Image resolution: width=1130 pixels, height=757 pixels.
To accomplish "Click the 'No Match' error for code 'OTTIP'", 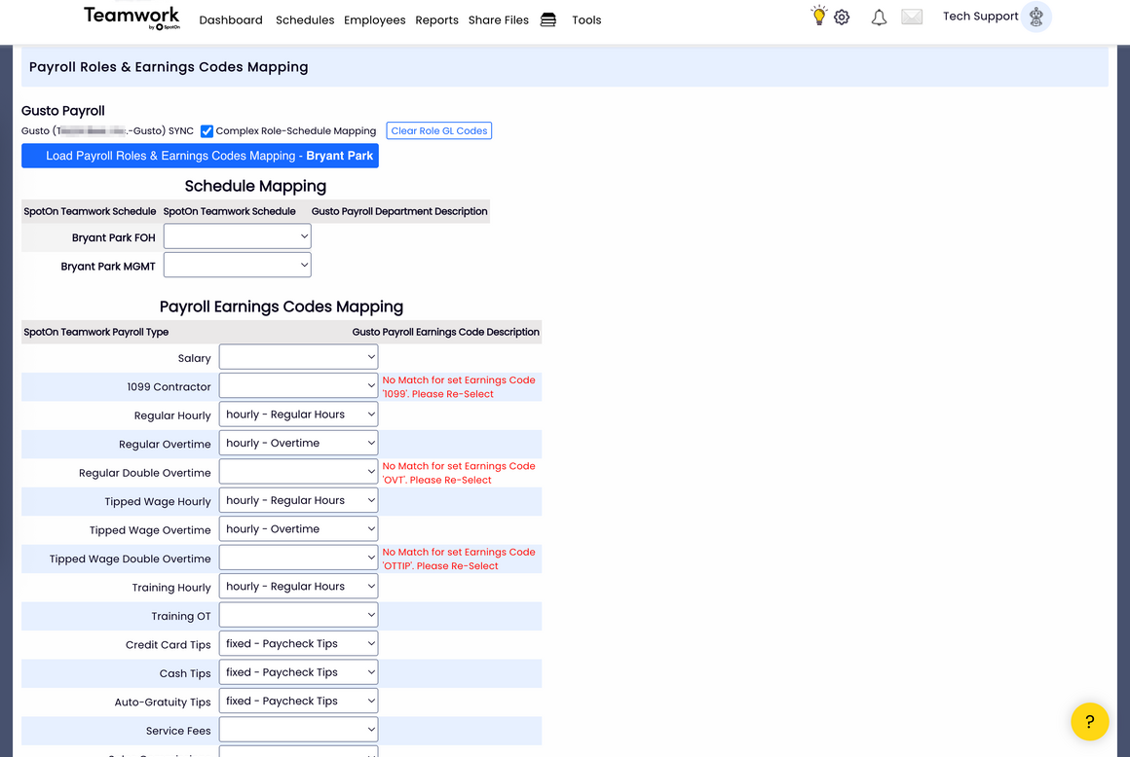I will [459, 559].
